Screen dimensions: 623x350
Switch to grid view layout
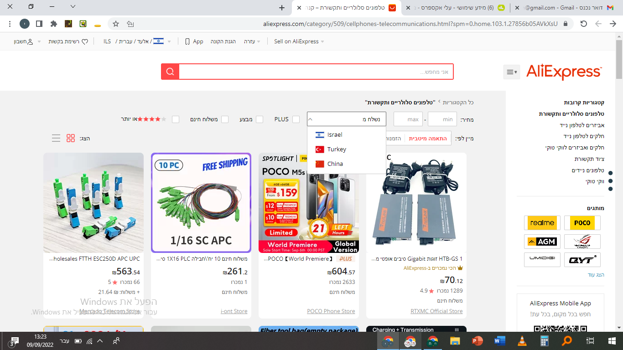(x=71, y=138)
